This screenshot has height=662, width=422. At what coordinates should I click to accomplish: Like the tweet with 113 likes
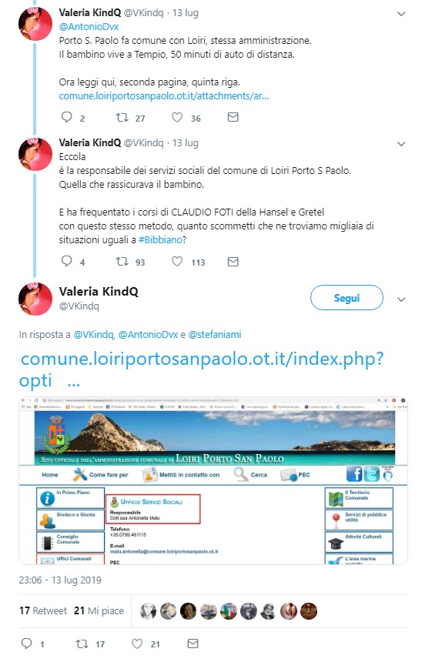pyautogui.click(x=177, y=262)
